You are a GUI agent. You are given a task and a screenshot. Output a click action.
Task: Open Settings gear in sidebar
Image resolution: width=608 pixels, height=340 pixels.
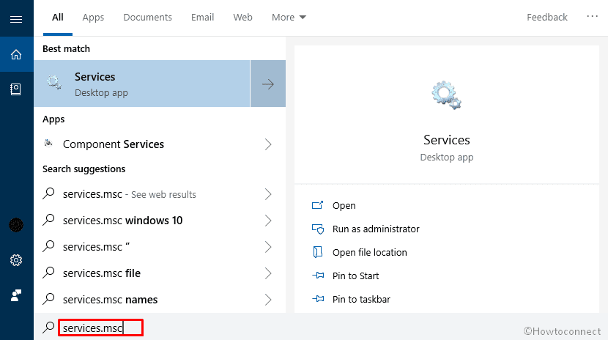[16, 260]
